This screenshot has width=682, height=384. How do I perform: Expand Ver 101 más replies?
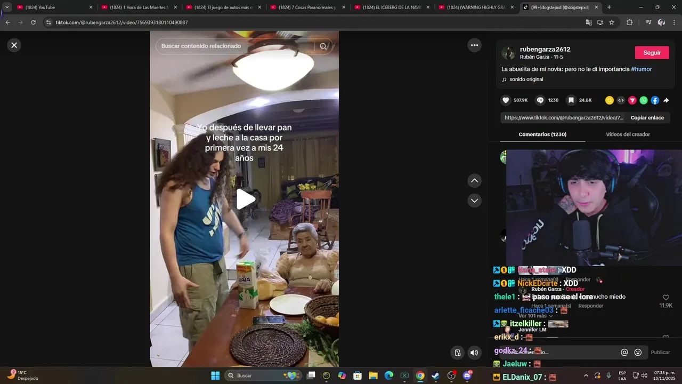535,316
